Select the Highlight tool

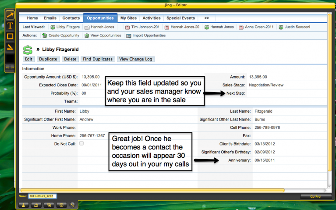(10, 47)
